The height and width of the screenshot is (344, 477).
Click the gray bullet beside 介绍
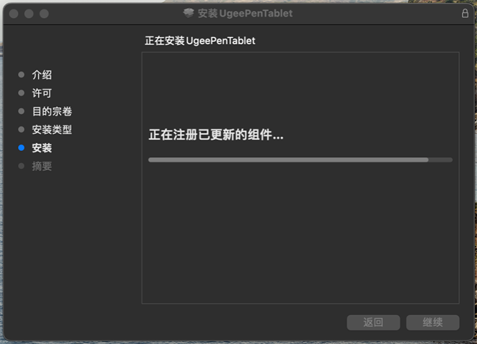[21, 75]
